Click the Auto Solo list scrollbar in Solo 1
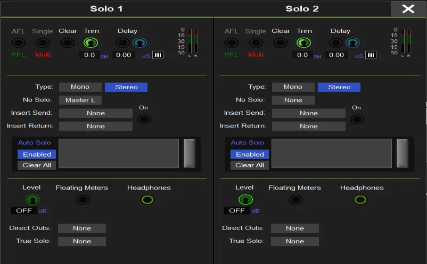Viewport: 427px width, 264px height. click(x=190, y=154)
